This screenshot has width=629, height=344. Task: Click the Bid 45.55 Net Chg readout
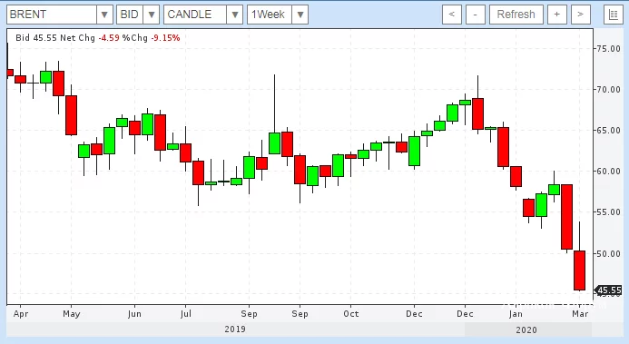pyautogui.click(x=55, y=38)
